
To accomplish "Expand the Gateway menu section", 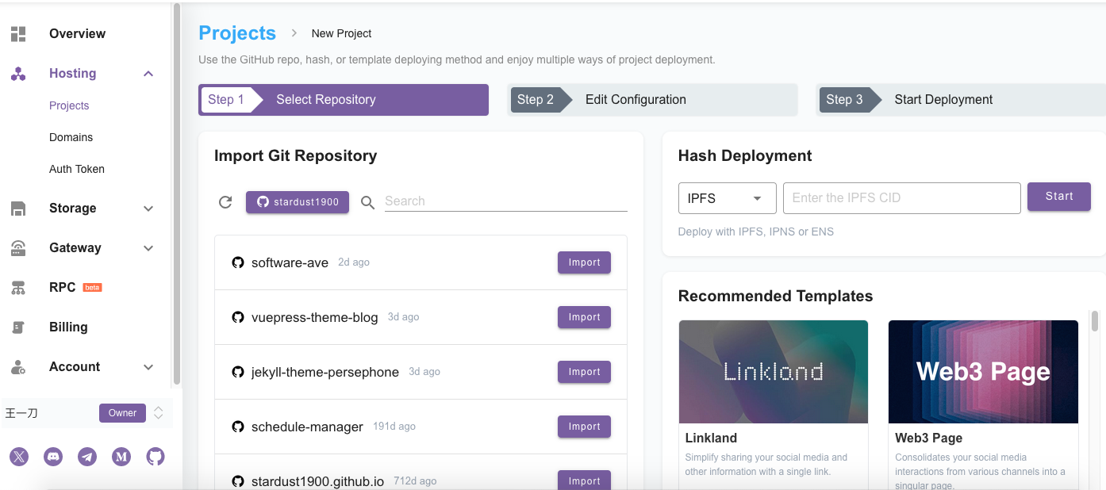I will pos(148,248).
